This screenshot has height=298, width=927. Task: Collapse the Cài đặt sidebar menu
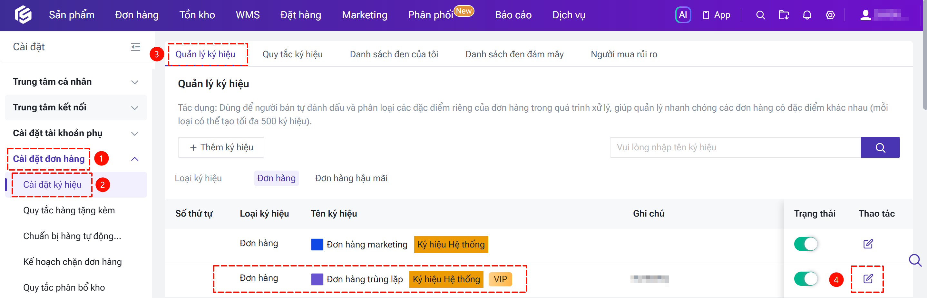click(135, 47)
